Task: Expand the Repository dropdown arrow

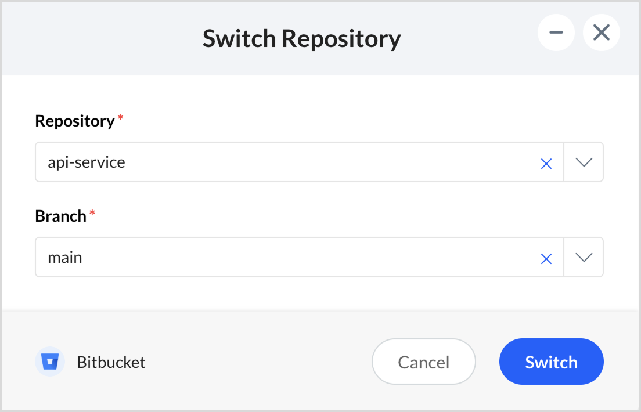Action: 584,162
